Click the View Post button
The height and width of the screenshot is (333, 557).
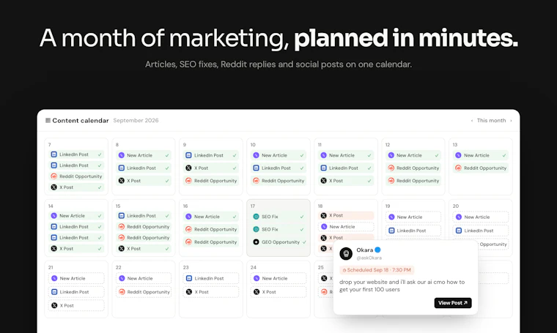[453, 303]
